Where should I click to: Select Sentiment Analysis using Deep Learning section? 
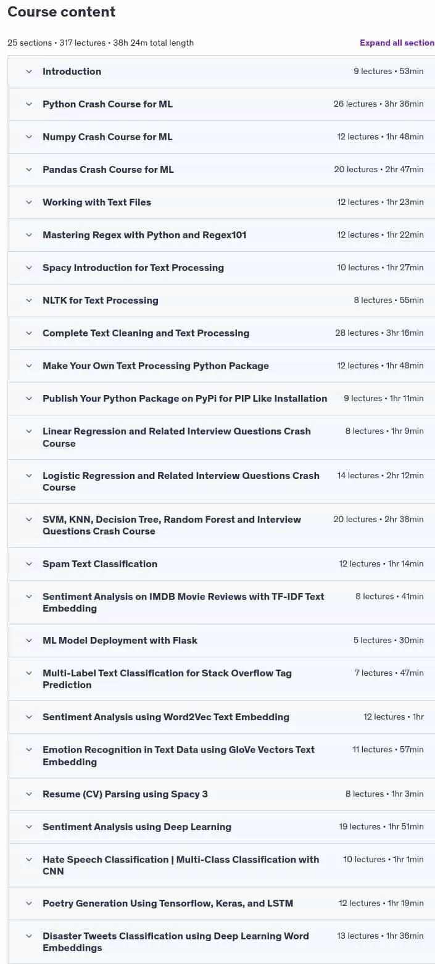point(222,827)
